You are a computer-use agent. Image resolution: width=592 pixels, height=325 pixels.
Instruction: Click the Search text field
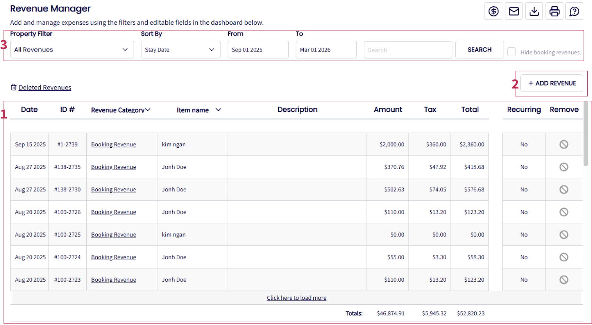408,50
